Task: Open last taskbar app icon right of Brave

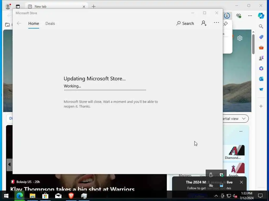Action: click(x=84, y=196)
